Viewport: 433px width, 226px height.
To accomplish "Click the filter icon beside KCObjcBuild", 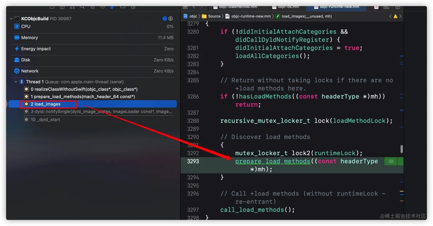I will click(x=171, y=19).
